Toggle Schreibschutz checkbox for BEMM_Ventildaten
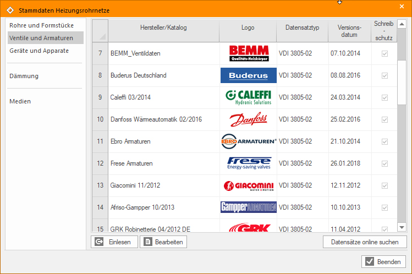The image size is (412, 274). pos(384,53)
